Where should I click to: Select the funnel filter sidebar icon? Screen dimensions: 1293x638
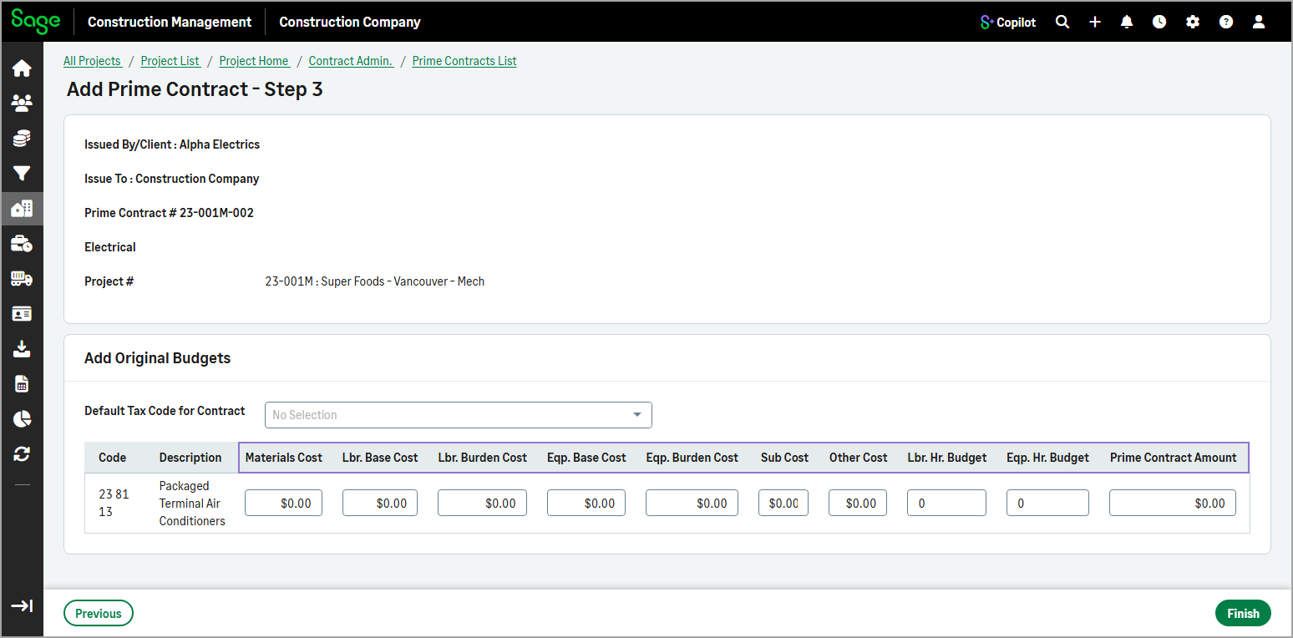[22, 174]
